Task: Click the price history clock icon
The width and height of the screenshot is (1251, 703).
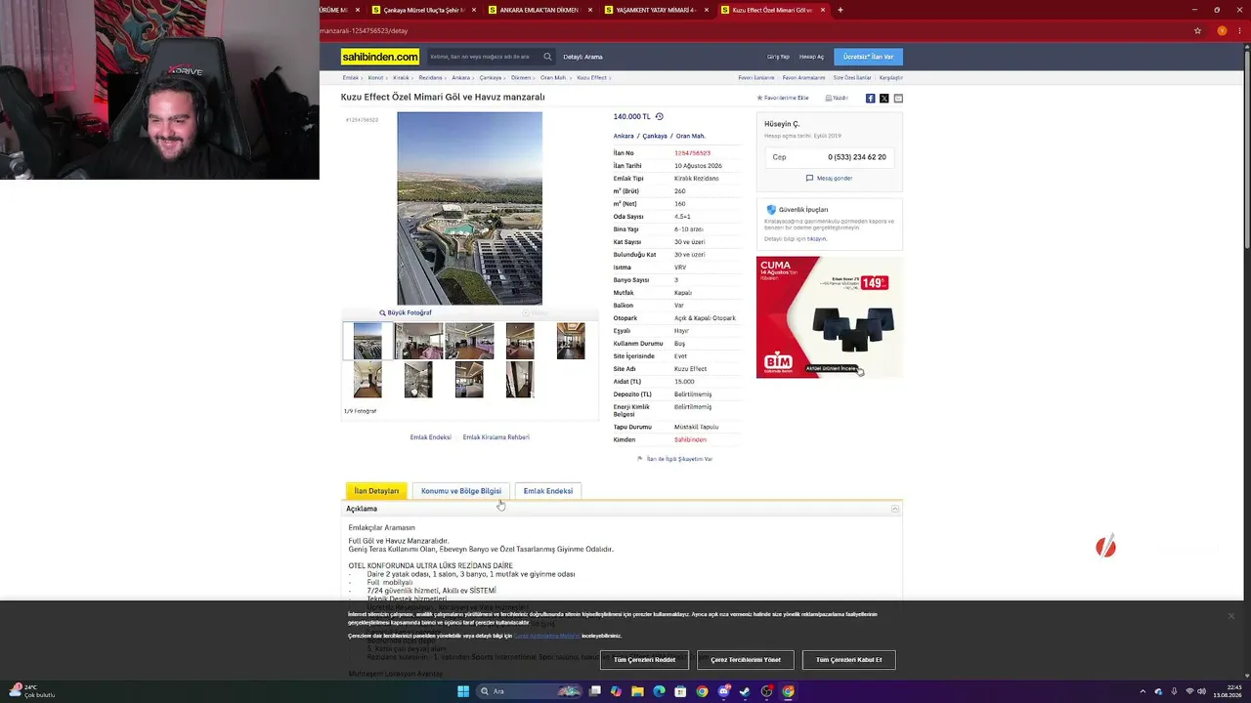Action: pyautogui.click(x=659, y=116)
